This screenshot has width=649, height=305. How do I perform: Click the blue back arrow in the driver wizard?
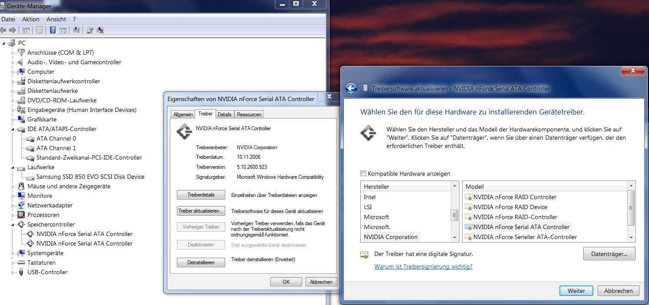point(351,89)
